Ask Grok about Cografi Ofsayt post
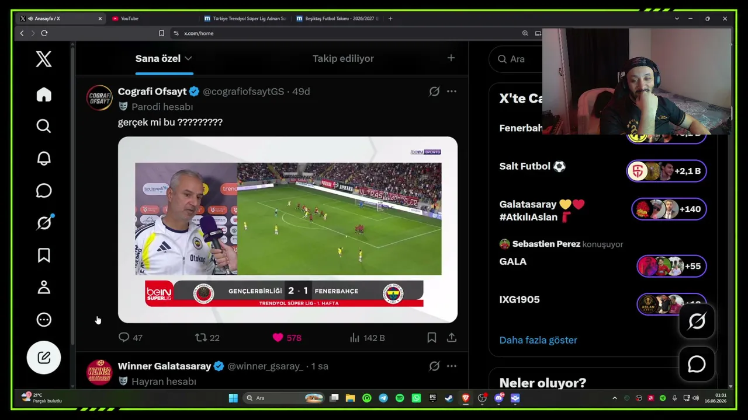This screenshot has height=420, width=748. [434, 92]
